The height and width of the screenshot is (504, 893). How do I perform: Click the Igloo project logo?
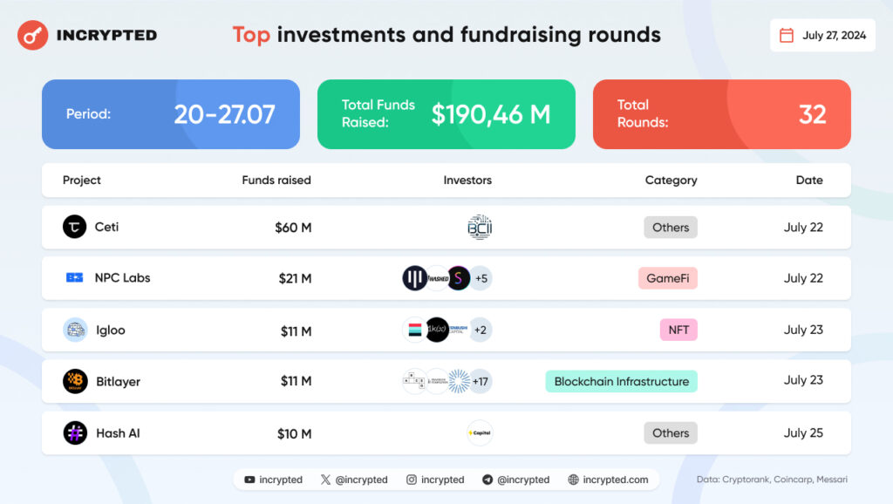coord(75,330)
